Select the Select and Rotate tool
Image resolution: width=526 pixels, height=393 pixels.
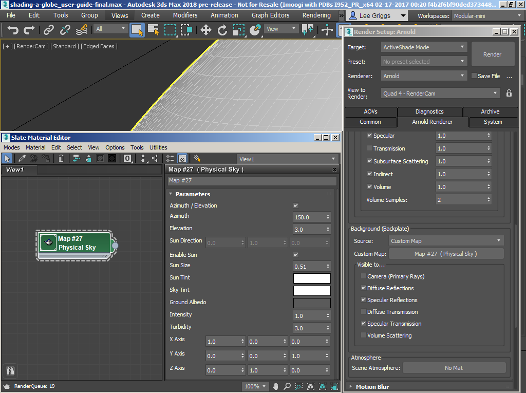pos(222,30)
